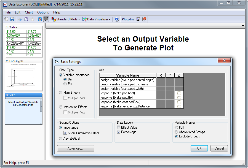
Task: Enable the Effect Value data label
Action: pos(118,128)
